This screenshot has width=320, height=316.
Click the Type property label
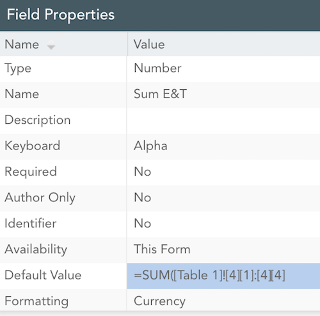click(x=18, y=69)
